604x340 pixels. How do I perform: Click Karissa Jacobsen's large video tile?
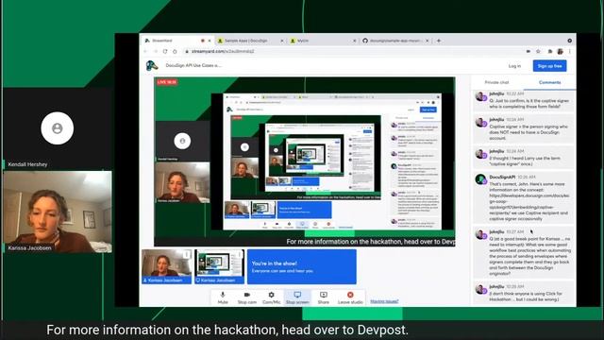click(x=58, y=212)
